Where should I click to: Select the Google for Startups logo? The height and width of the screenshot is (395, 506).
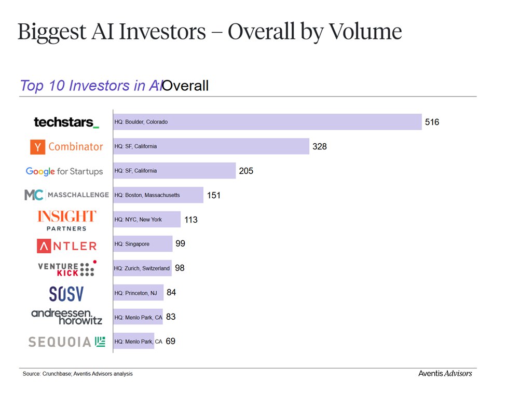[x=64, y=171]
